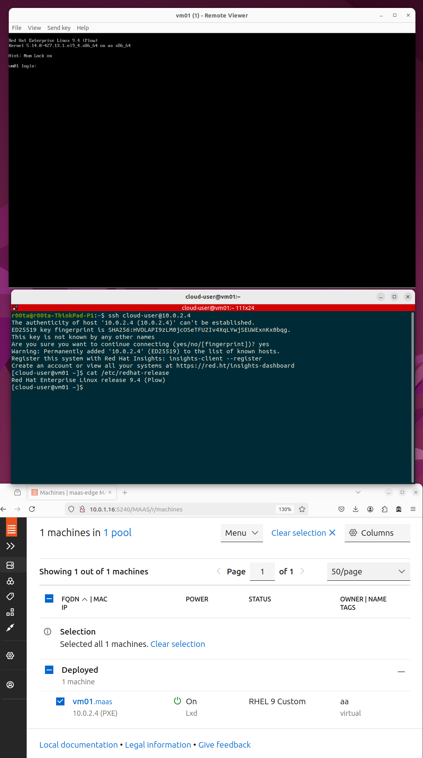This screenshot has width=423, height=758.
Task: Click the page number input field
Action: pyautogui.click(x=262, y=572)
